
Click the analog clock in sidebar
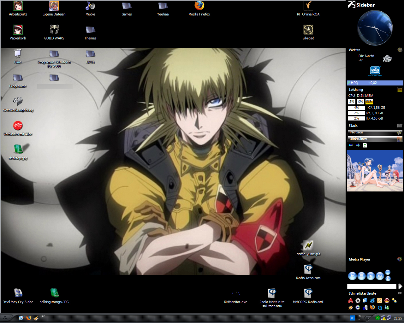pyautogui.click(x=375, y=28)
